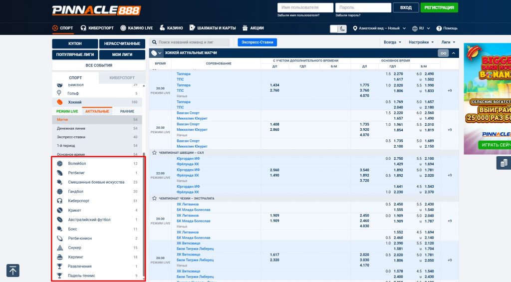Click the infinity icon in hockey header
This screenshot has width=511, height=282.
[443, 53]
